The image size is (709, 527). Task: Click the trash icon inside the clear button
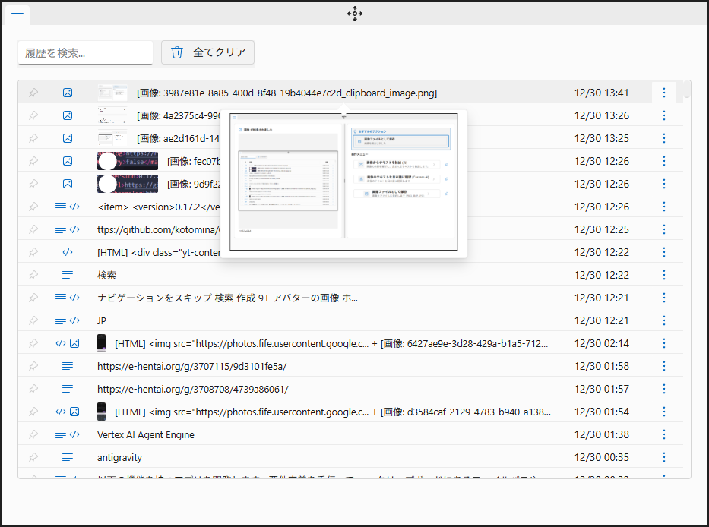point(176,53)
